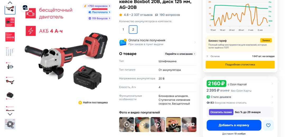
Task: Click the Найти поставщика yellow circle icon
Action: (80, 103)
